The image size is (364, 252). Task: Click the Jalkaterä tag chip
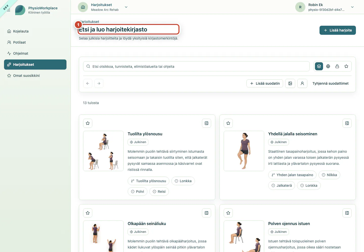pyautogui.click(x=282, y=185)
